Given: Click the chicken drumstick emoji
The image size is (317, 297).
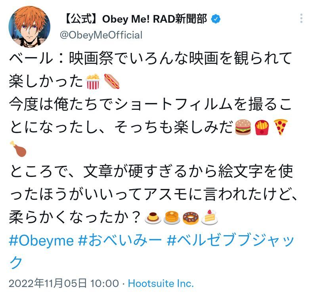Looking at the screenshot, I should 18,149.
